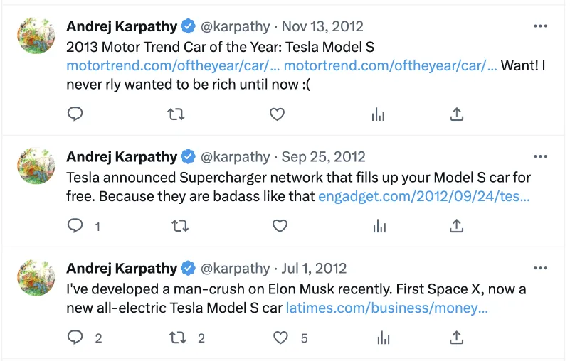Open more options on Nov 13 tweet
This screenshot has width=570, height=361.
pyautogui.click(x=540, y=26)
